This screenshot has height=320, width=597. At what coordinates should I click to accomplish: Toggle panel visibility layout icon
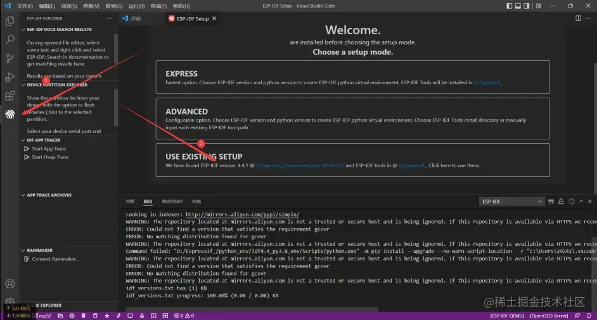coord(518,6)
